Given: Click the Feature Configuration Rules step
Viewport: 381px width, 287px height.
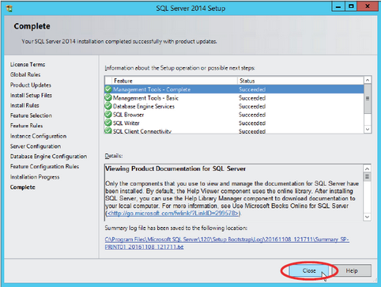Looking at the screenshot, I should pos(44,167).
